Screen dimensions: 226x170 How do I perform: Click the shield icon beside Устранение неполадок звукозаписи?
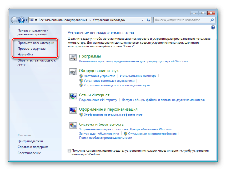click(81, 81)
